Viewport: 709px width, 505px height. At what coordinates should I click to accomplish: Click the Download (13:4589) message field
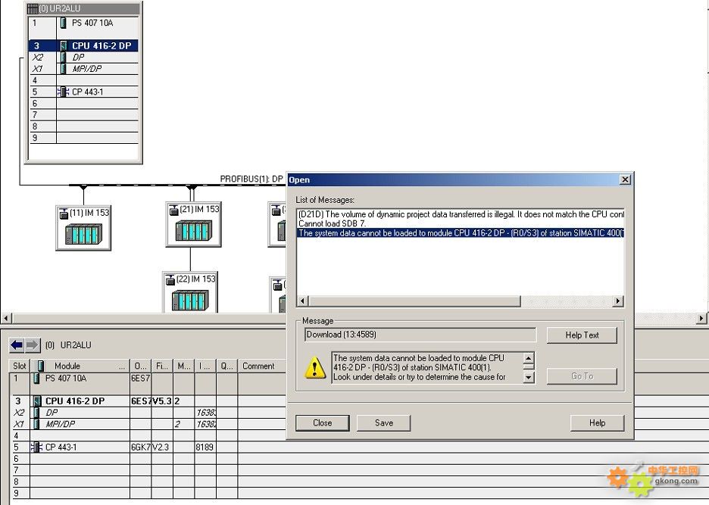coord(420,335)
